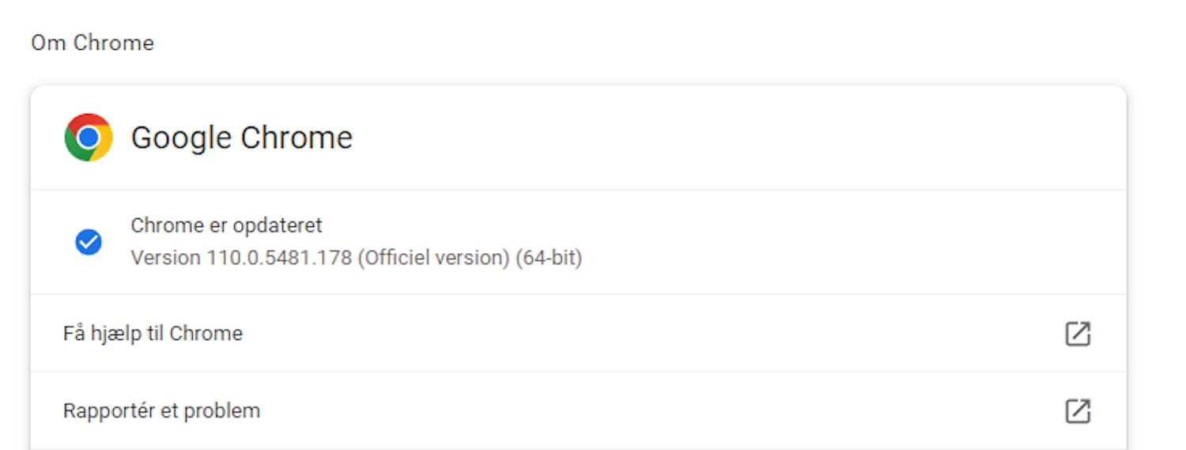
Task: Click the word "Få" in the help row
Action: point(74,334)
